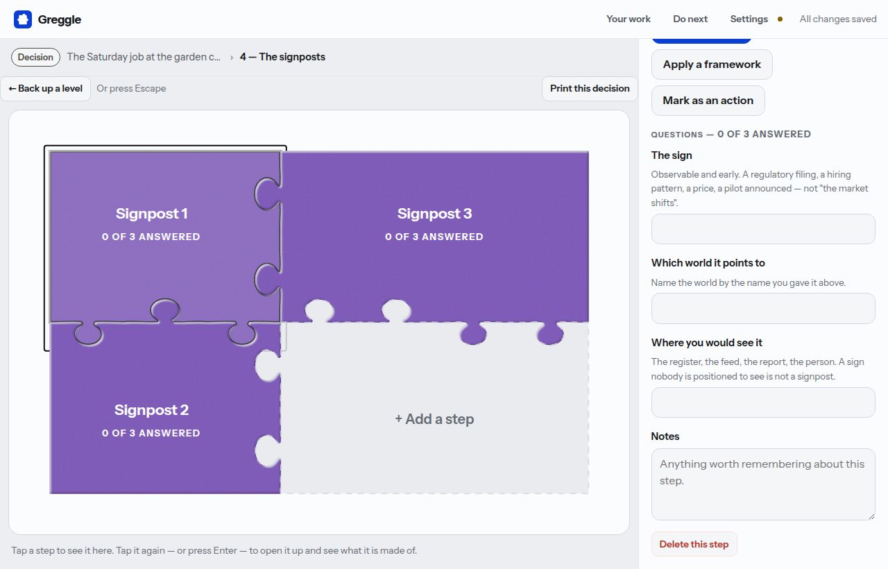This screenshot has height=569, width=888.
Task: Mark this step as an action
Action: (708, 101)
